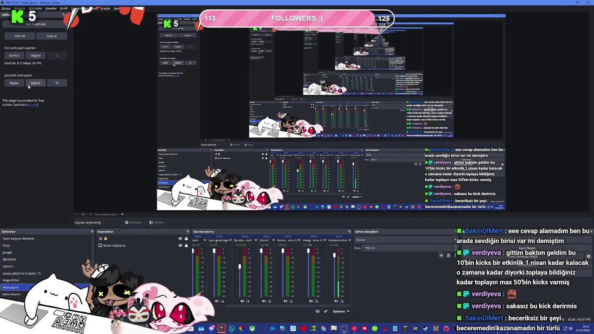
Task: Mute the discord audio channel
Action: coord(264,301)
